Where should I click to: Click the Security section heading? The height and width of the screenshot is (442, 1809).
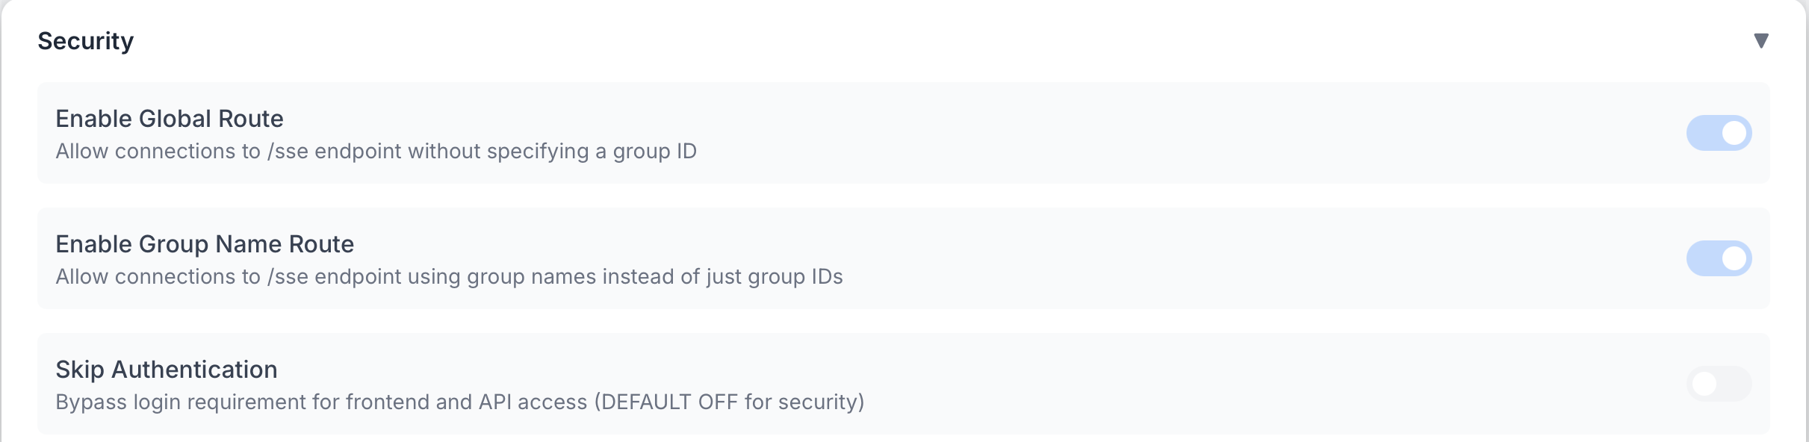(86, 41)
